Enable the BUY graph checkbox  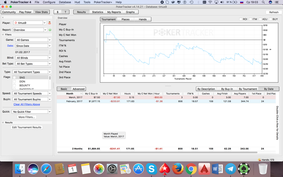(270, 19)
